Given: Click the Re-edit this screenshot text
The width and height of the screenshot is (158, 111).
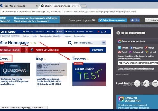Looking at the screenshot, I should (x=133, y=33).
